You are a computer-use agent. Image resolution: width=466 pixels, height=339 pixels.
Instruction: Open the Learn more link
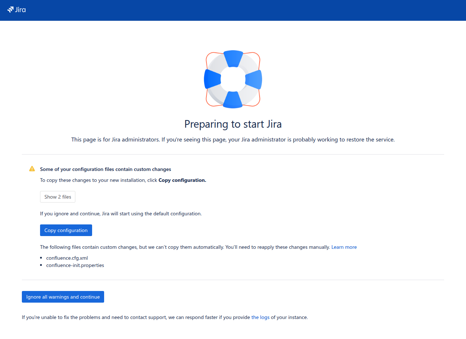(x=344, y=247)
